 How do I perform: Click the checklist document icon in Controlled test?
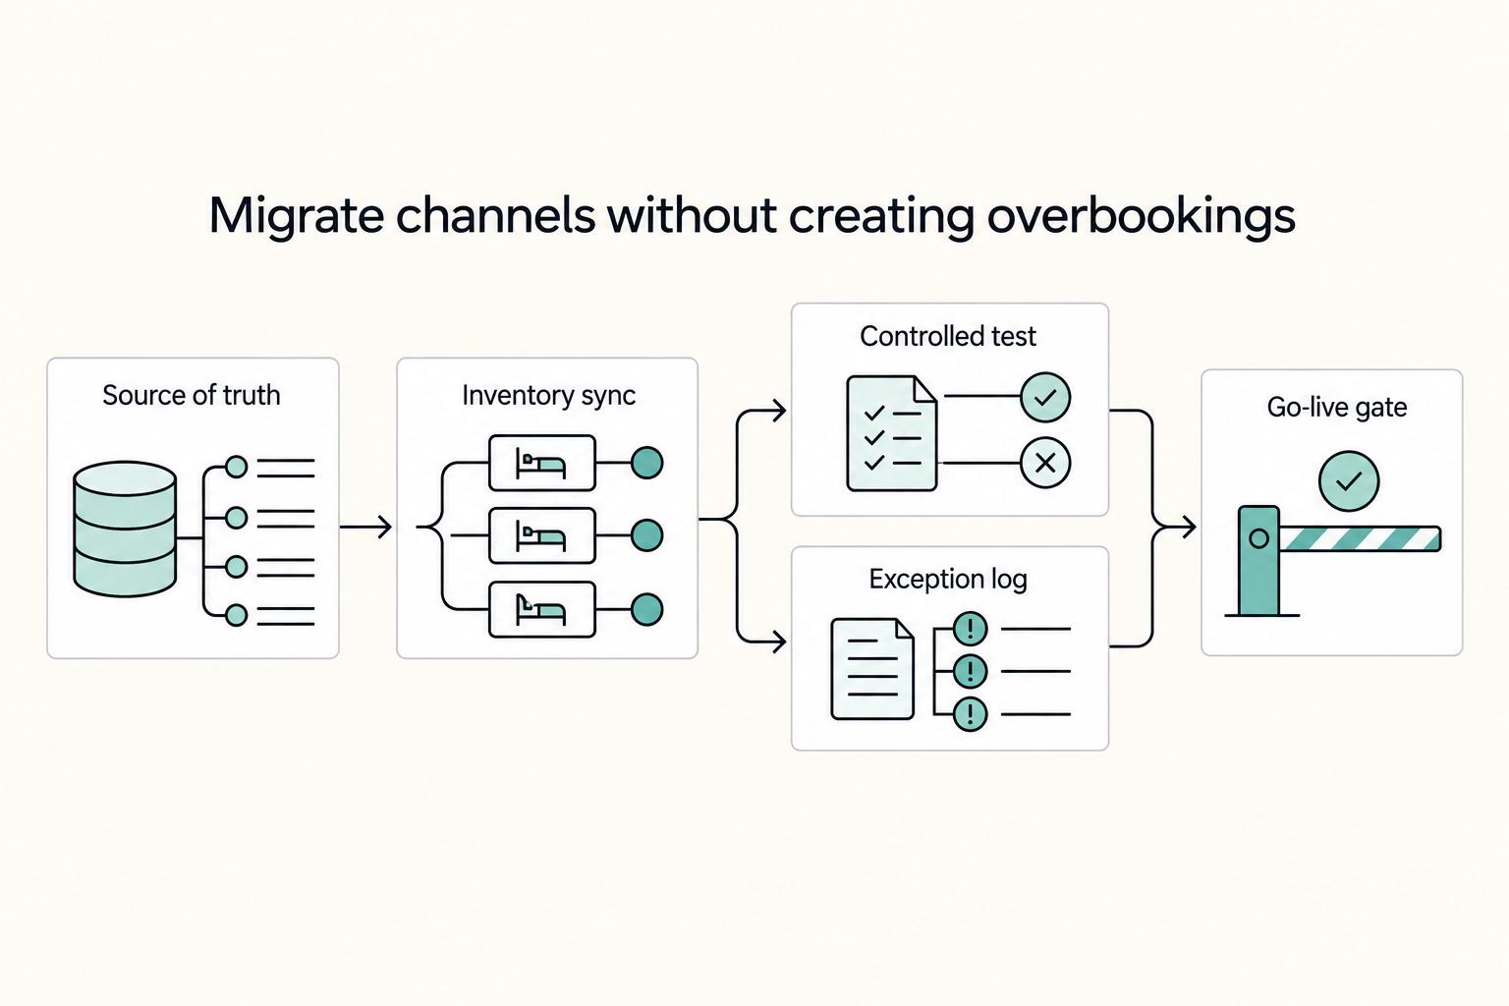[892, 432]
